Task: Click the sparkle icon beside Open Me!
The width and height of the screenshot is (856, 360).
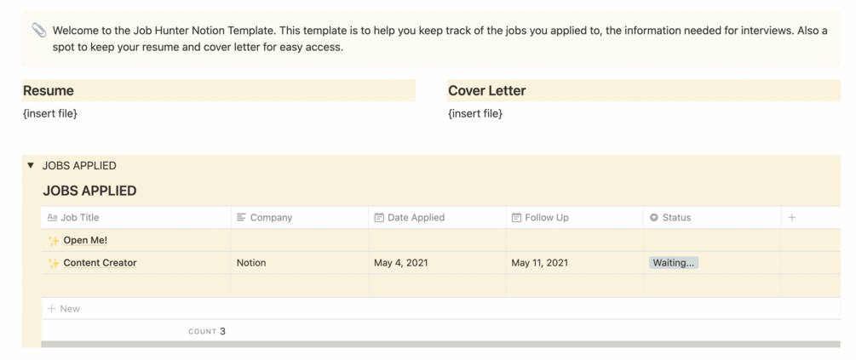Action: [54, 241]
